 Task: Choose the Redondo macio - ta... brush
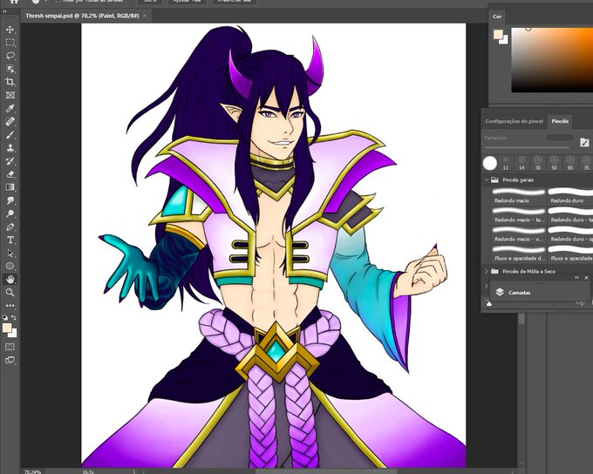519,215
